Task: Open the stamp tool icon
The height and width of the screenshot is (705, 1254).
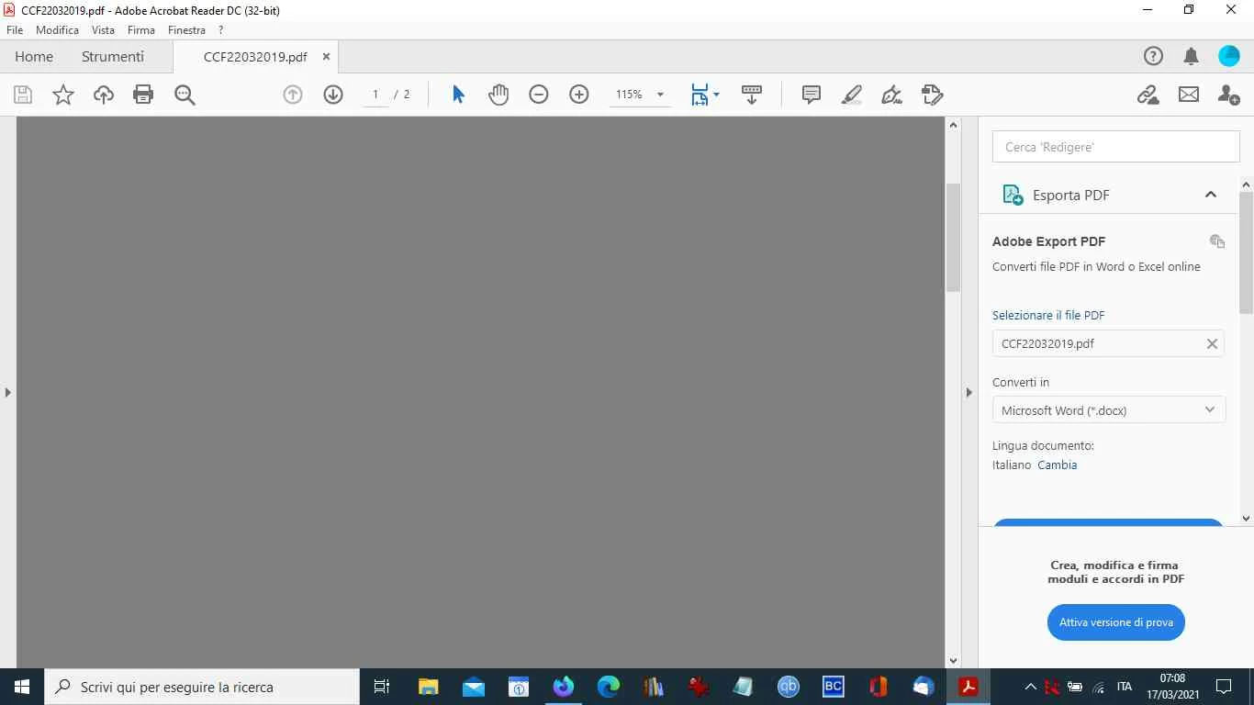Action: pyautogui.click(x=933, y=95)
